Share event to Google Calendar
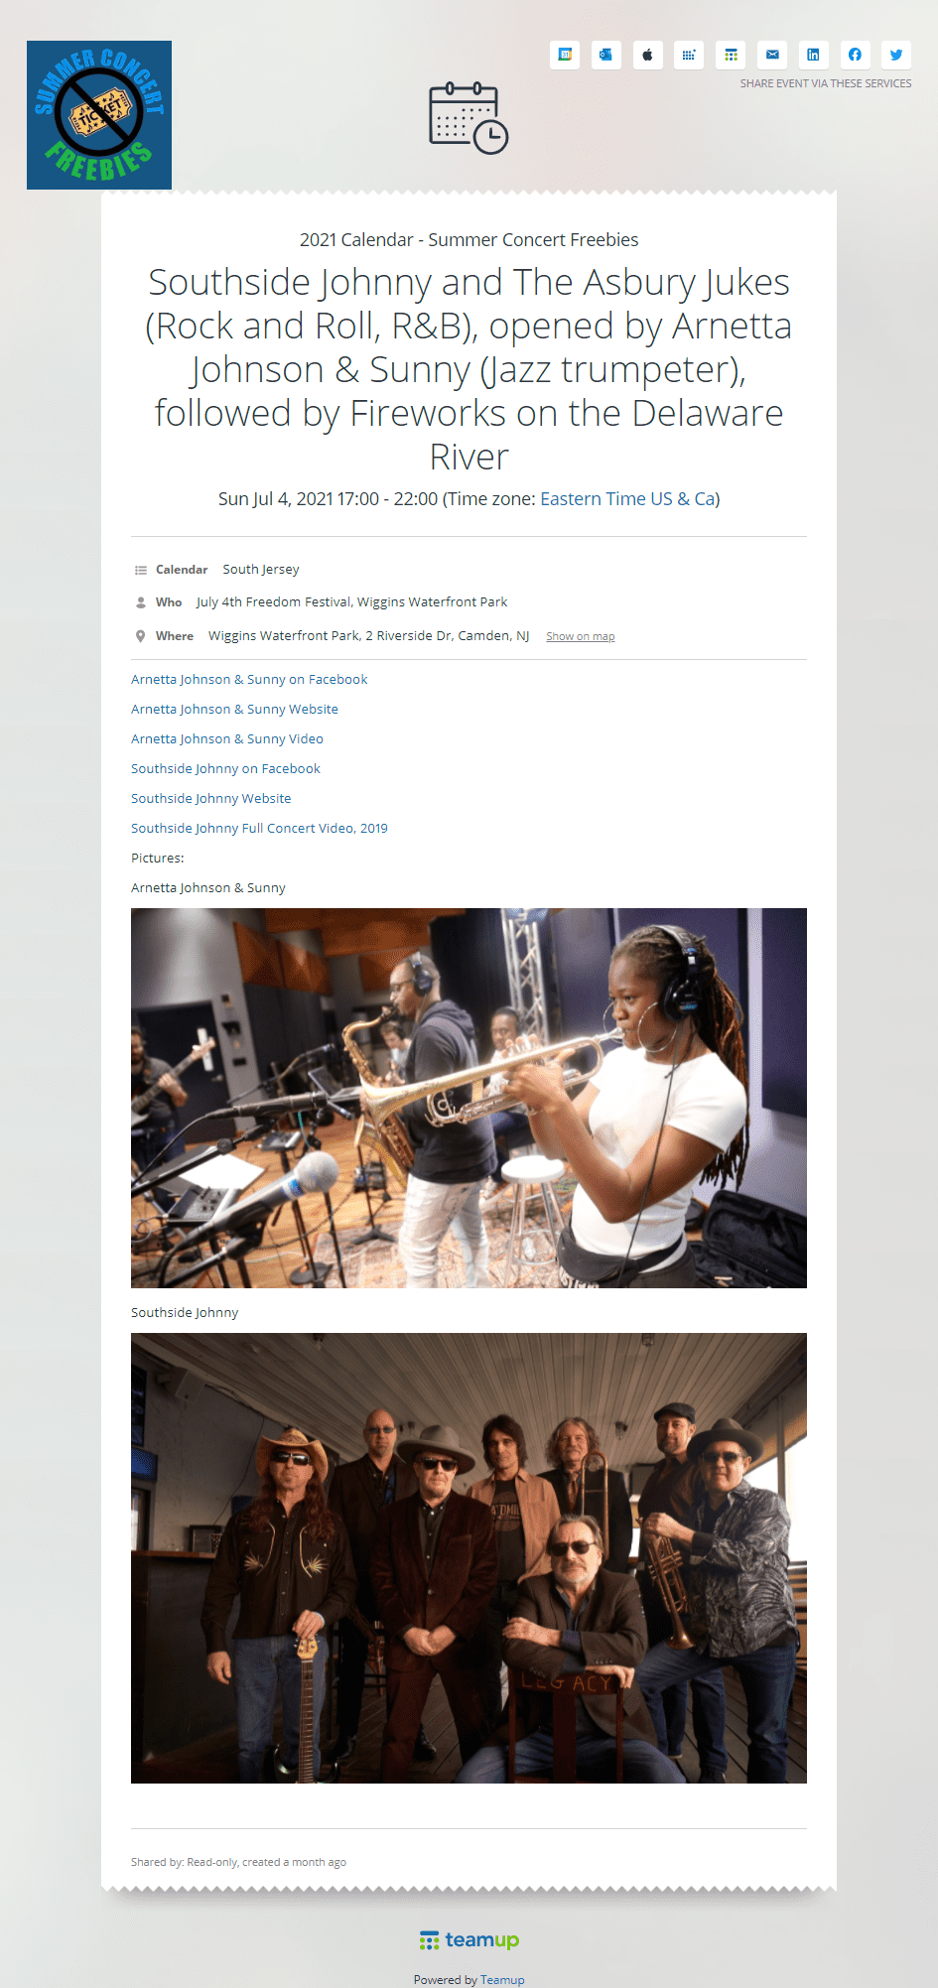The height and width of the screenshot is (1988, 938). (565, 55)
